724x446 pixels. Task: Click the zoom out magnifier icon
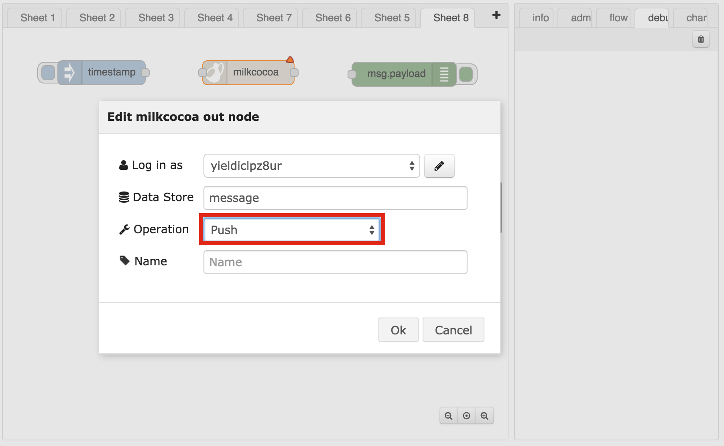[448, 415]
